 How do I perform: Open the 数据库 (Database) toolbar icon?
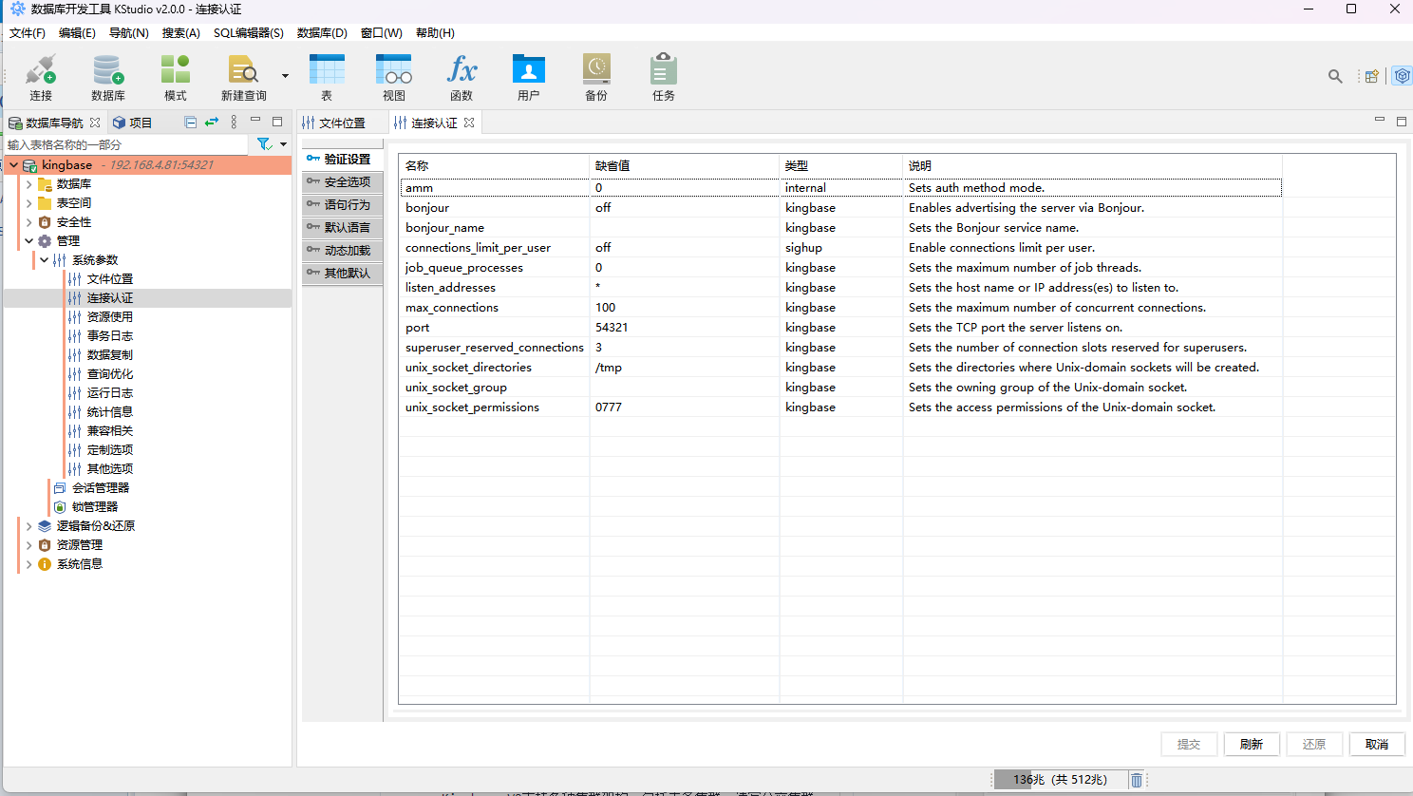[107, 70]
